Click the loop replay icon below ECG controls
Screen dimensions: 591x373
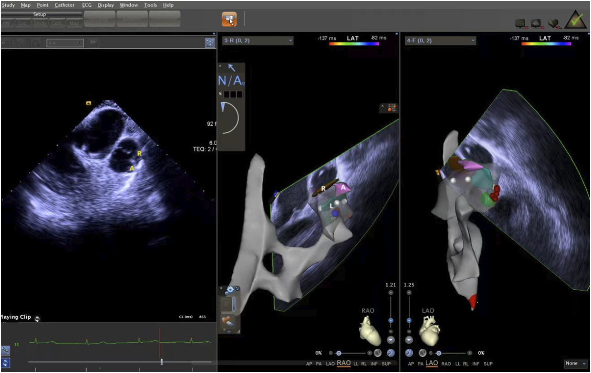coord(5,363)
